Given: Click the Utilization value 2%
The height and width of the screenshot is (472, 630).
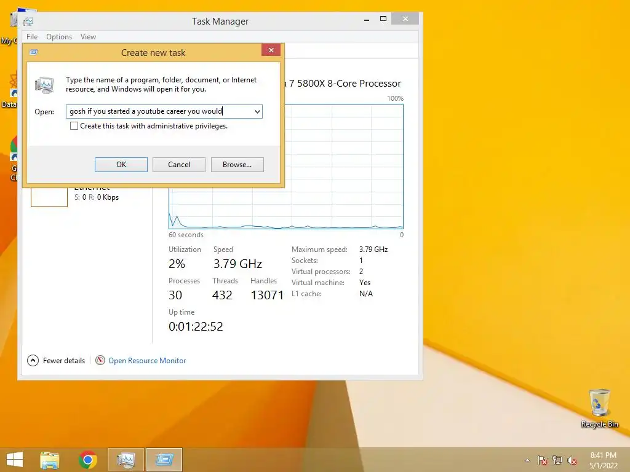Looking at the screenshot, I should tap(177, 264).
